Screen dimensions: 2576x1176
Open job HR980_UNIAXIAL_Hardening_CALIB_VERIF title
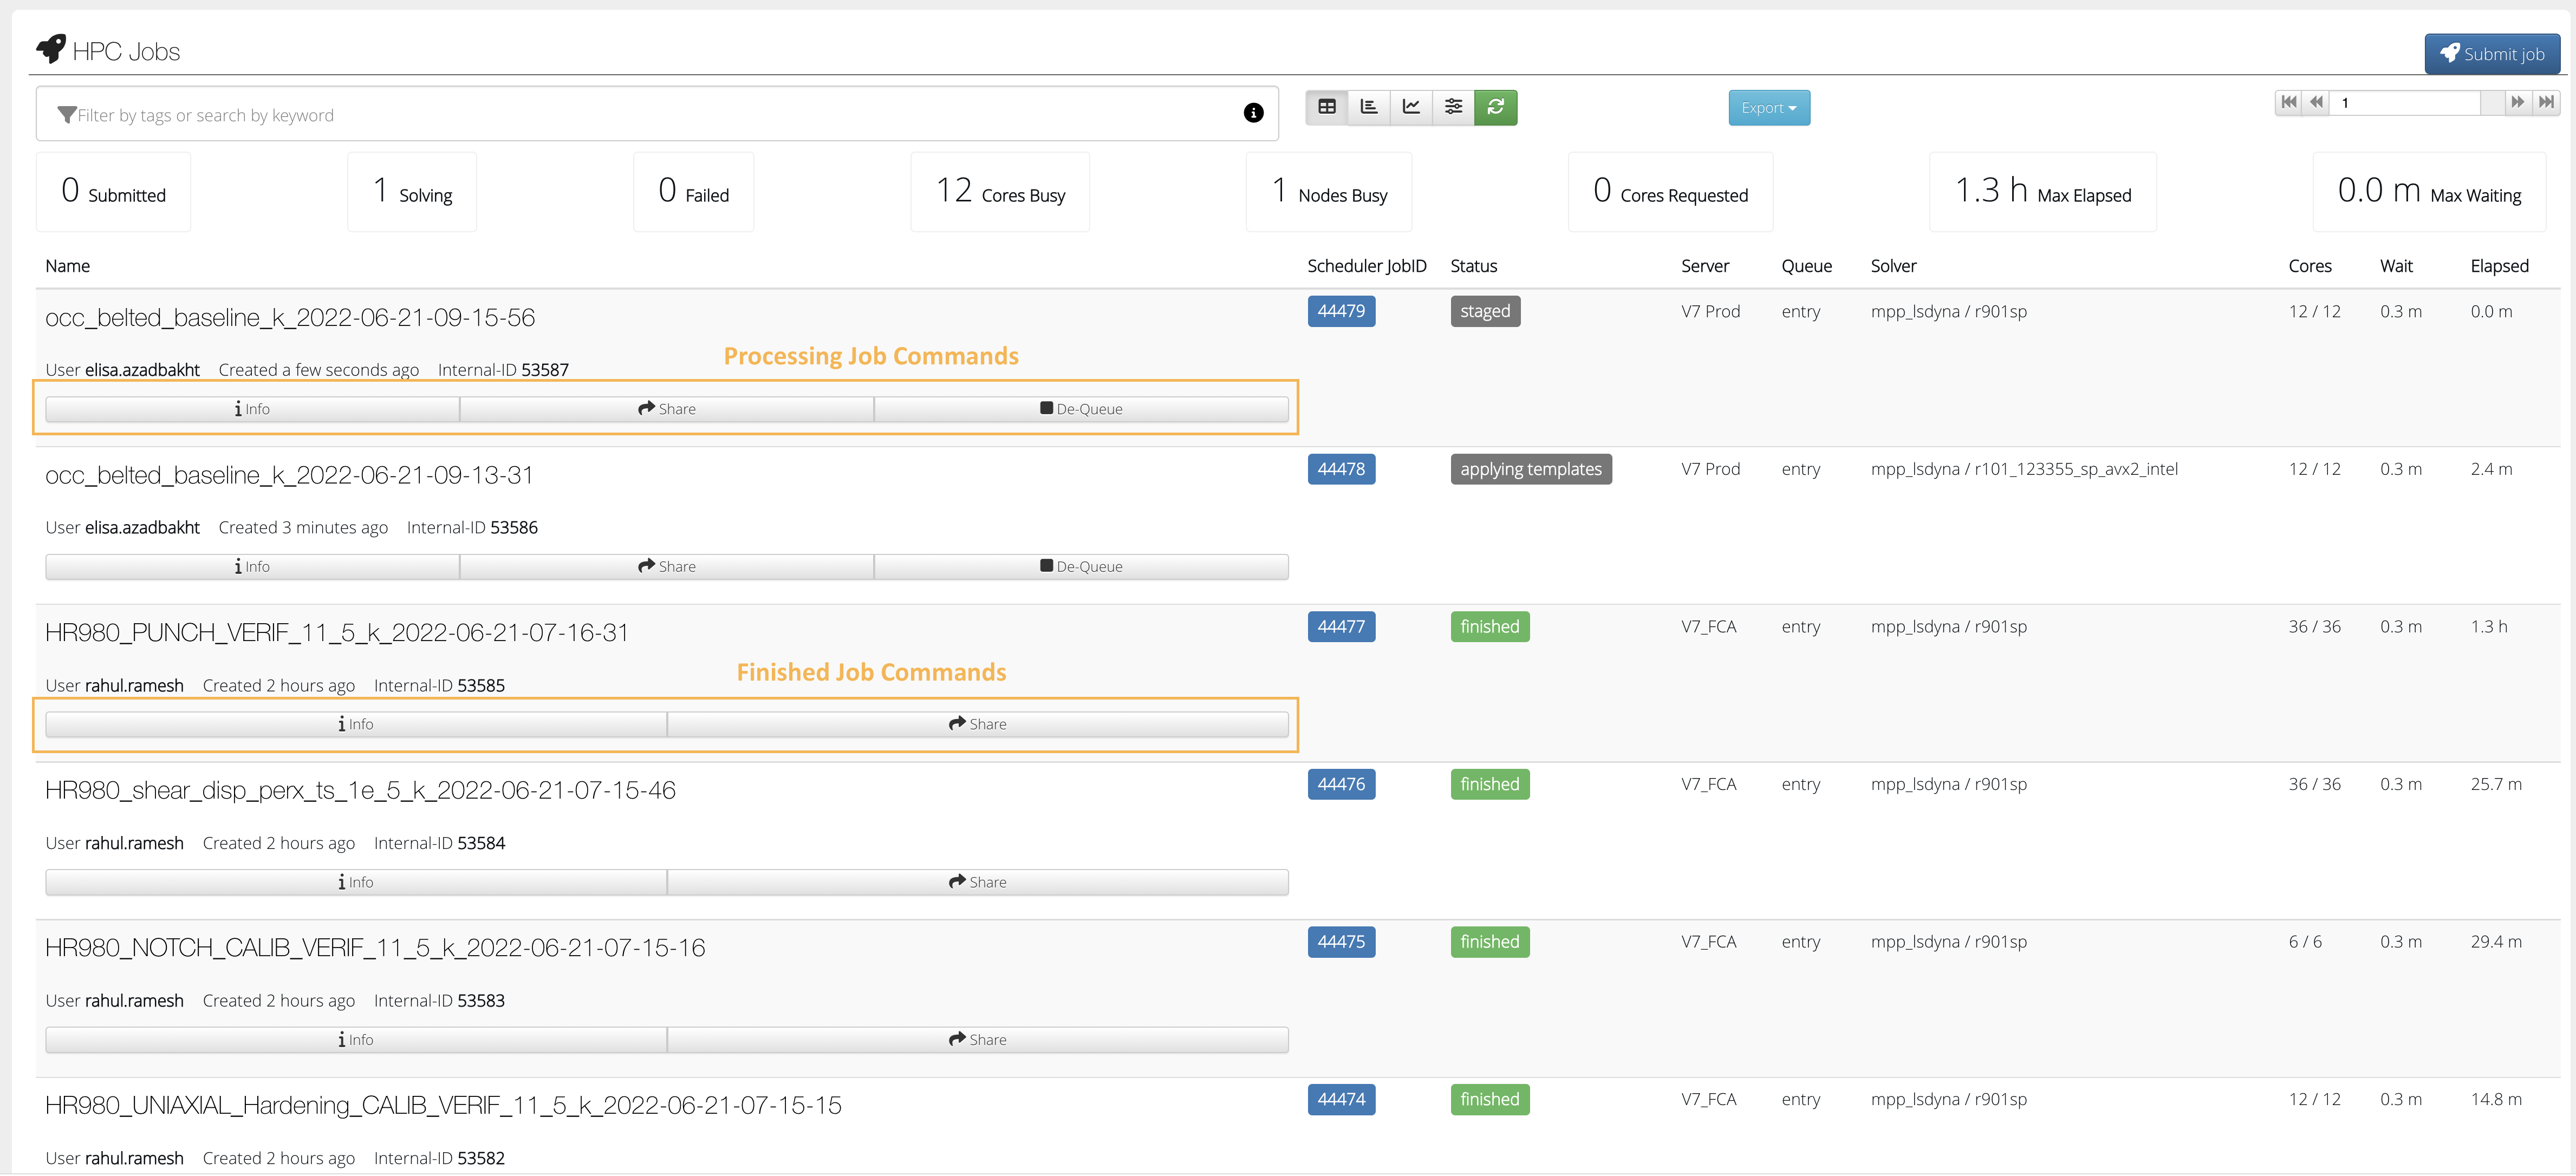coord(443,1105)
